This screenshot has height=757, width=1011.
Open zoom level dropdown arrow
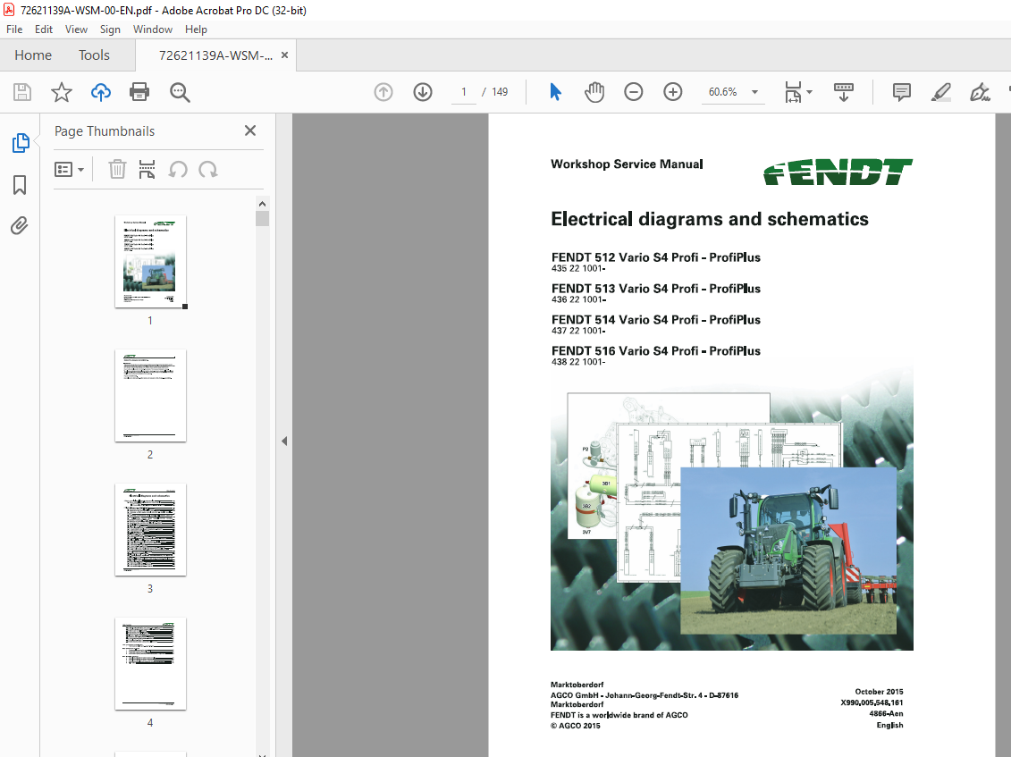[754, 92]
